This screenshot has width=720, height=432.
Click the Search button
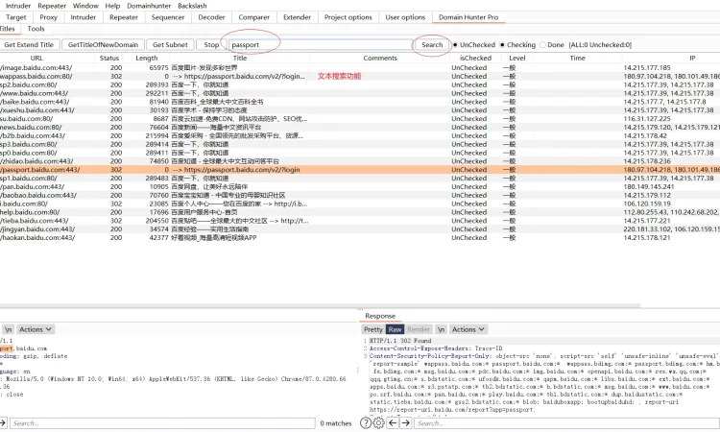[432, 44]
